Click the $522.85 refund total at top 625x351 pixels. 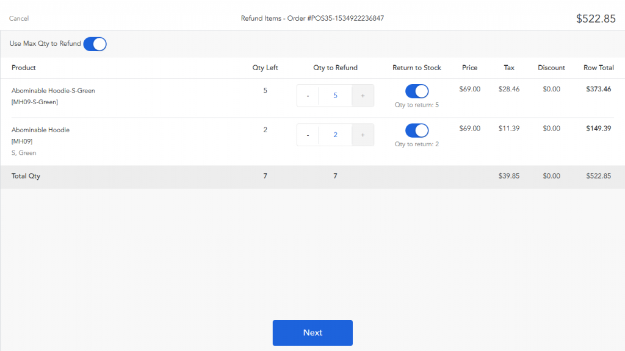tap(596, 19)
